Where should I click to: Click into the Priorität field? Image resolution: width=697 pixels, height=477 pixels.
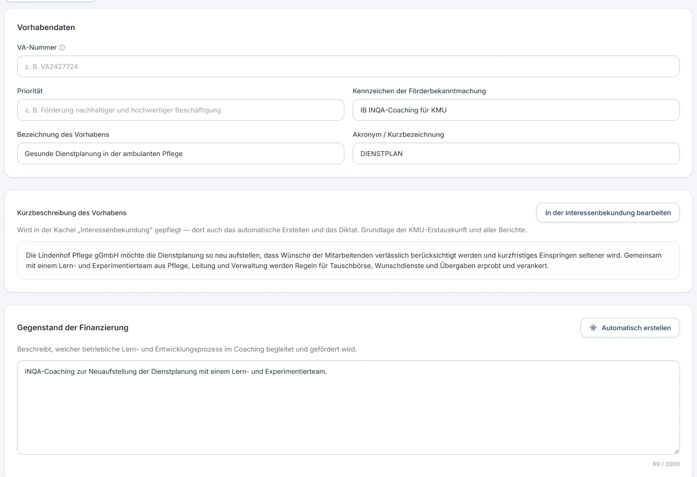[181, 110]
